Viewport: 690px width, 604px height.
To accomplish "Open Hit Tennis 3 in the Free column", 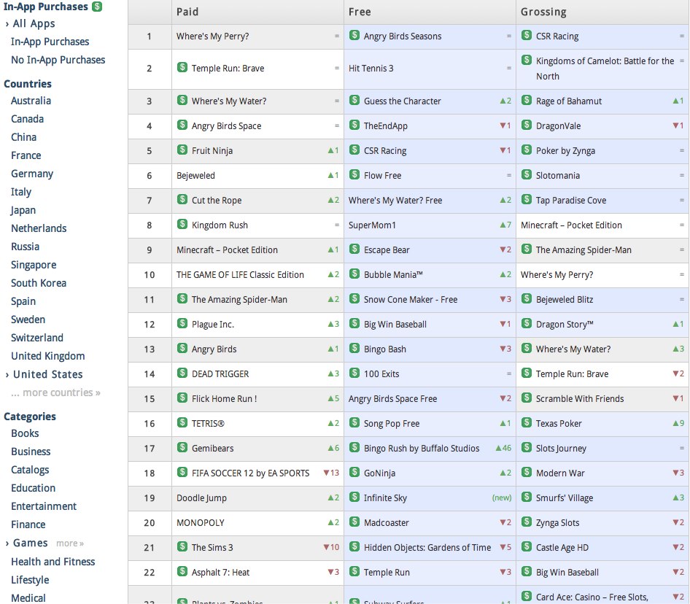I will pos(371,69).
